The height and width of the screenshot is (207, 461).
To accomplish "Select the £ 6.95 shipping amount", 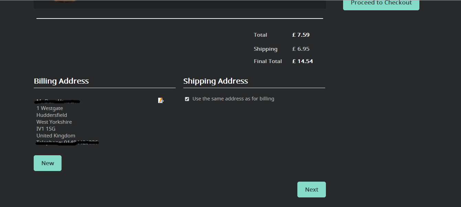I will point(301,49).
